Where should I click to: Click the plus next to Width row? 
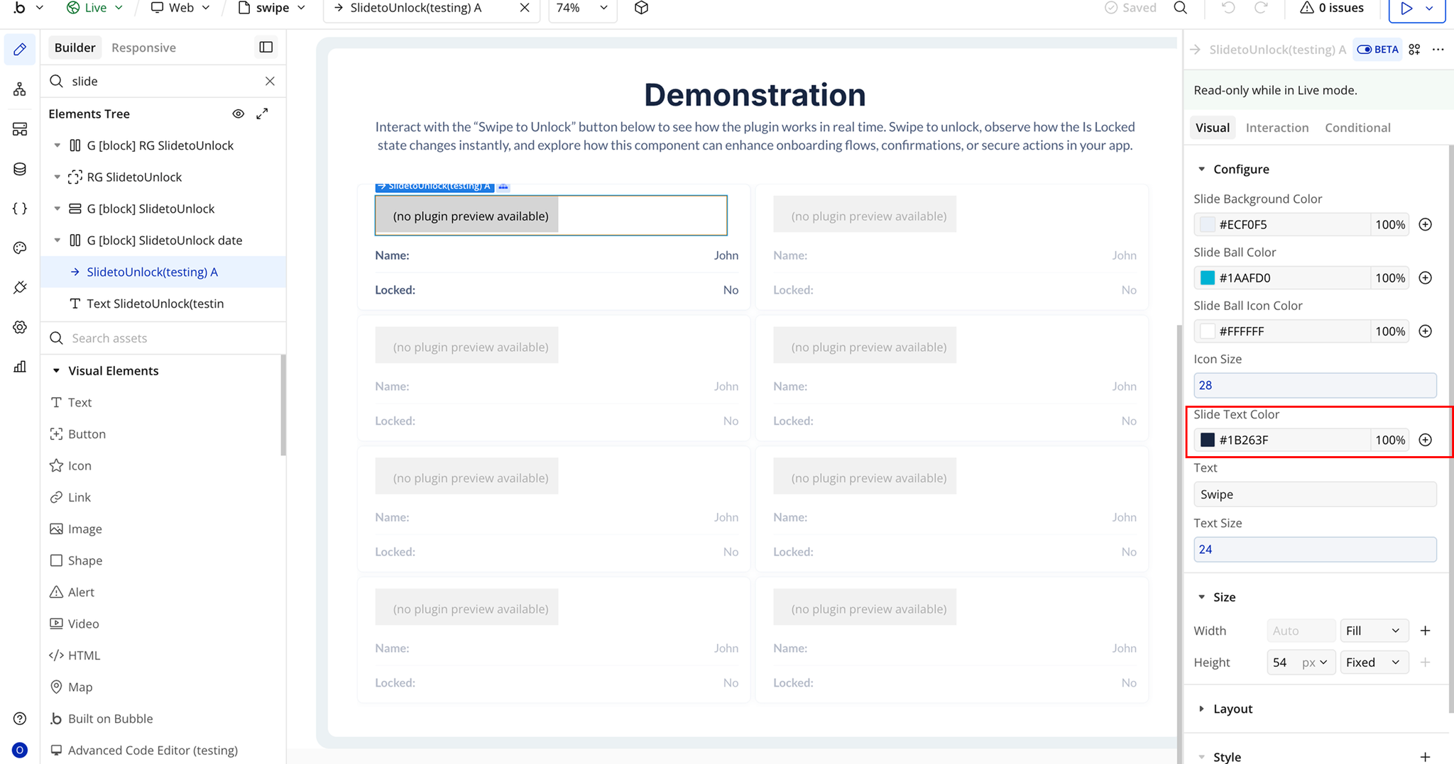click(1425, 631)
